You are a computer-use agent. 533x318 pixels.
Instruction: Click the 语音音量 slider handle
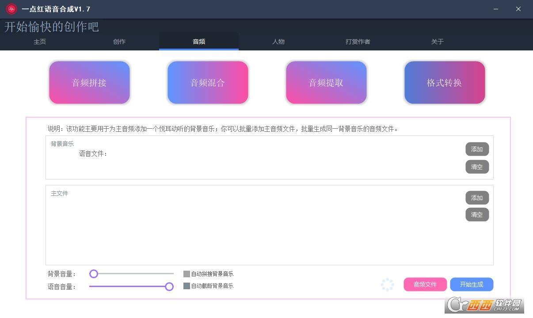click(169, 287)
